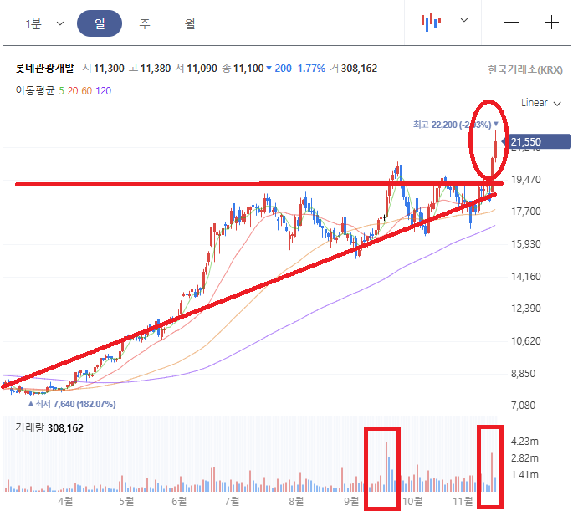578x521 pixels.
Task: Click the candlestick chart type icon
Action: [431, 23]
